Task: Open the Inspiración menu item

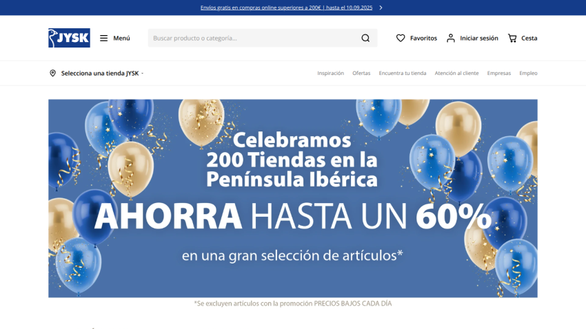Action: click(330, 73)
